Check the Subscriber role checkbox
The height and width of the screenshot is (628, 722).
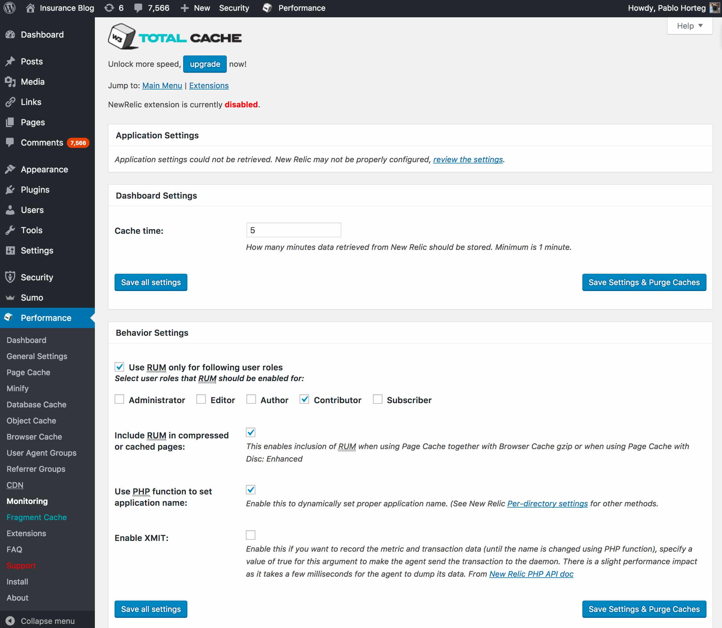point(378,399)
